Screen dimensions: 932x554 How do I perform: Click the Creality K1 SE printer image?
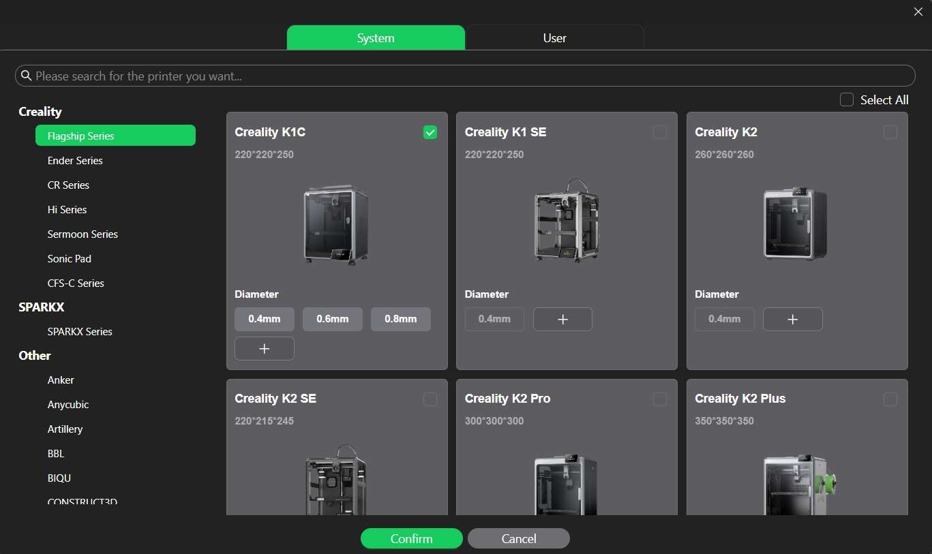click(x=567, y=221)
